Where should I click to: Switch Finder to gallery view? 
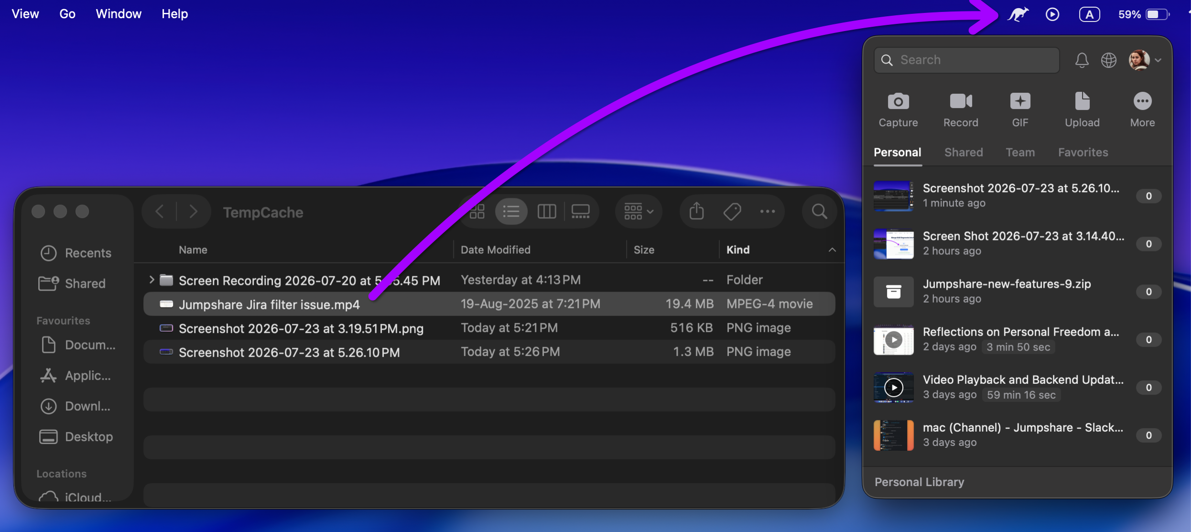[x=580, y=211]
